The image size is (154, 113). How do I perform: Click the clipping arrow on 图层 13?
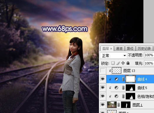[x=110, y=70]
